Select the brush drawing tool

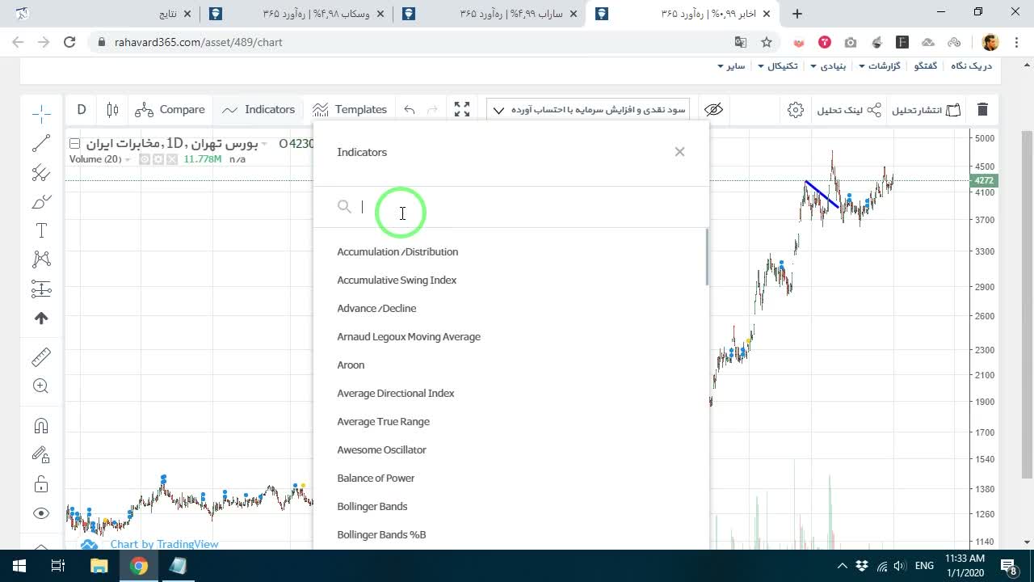(x=41, y=201)
